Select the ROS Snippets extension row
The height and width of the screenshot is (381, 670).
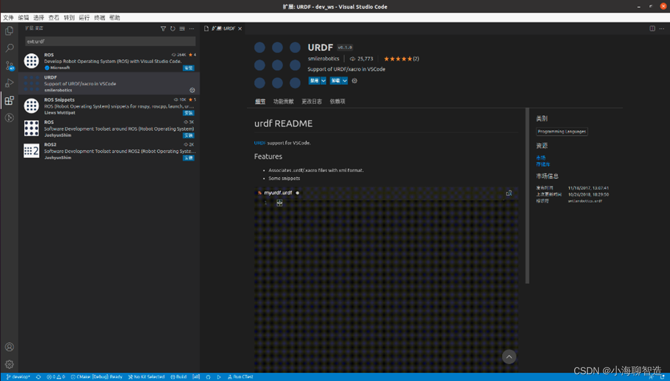[109, 106]
